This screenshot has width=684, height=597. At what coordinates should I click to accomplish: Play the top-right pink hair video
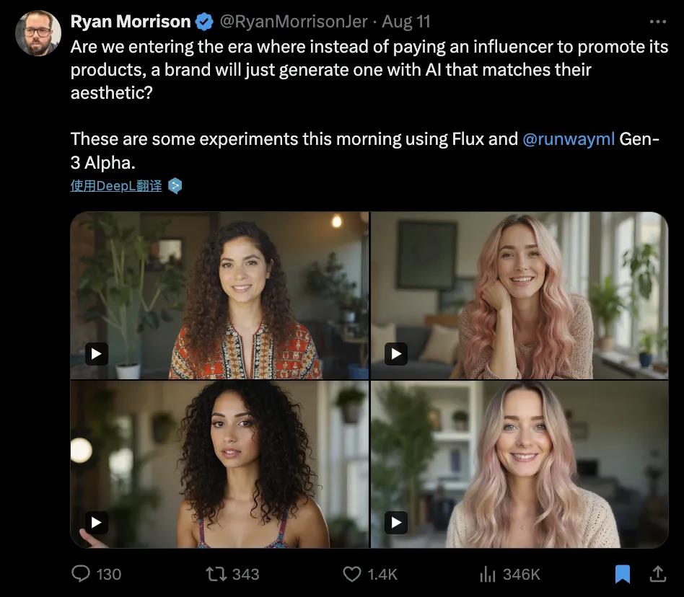(x=395, y=353)
